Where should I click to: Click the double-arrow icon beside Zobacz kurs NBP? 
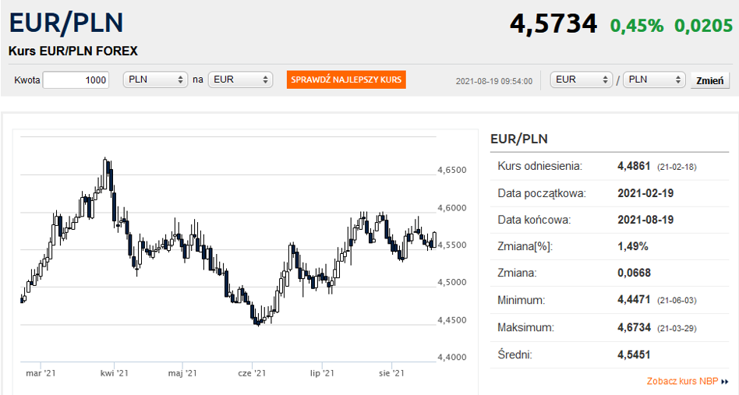pyautogui.click(x=724, y=382)
